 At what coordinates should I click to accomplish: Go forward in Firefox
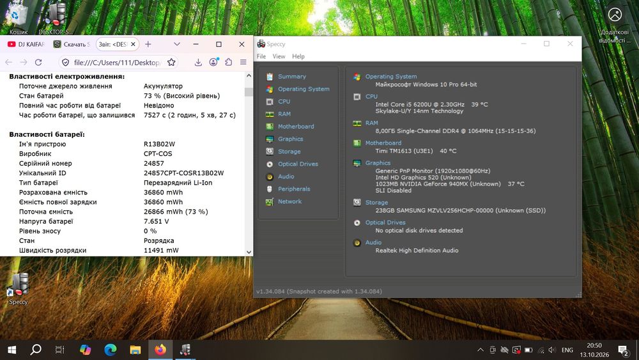click(x=24, y=62)
